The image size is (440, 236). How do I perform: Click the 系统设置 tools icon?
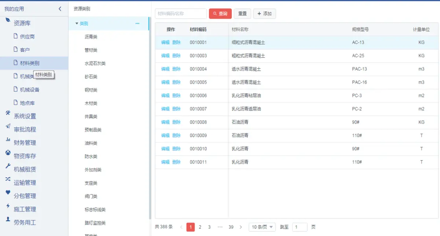pyautogui.click(x=8, y=113)
